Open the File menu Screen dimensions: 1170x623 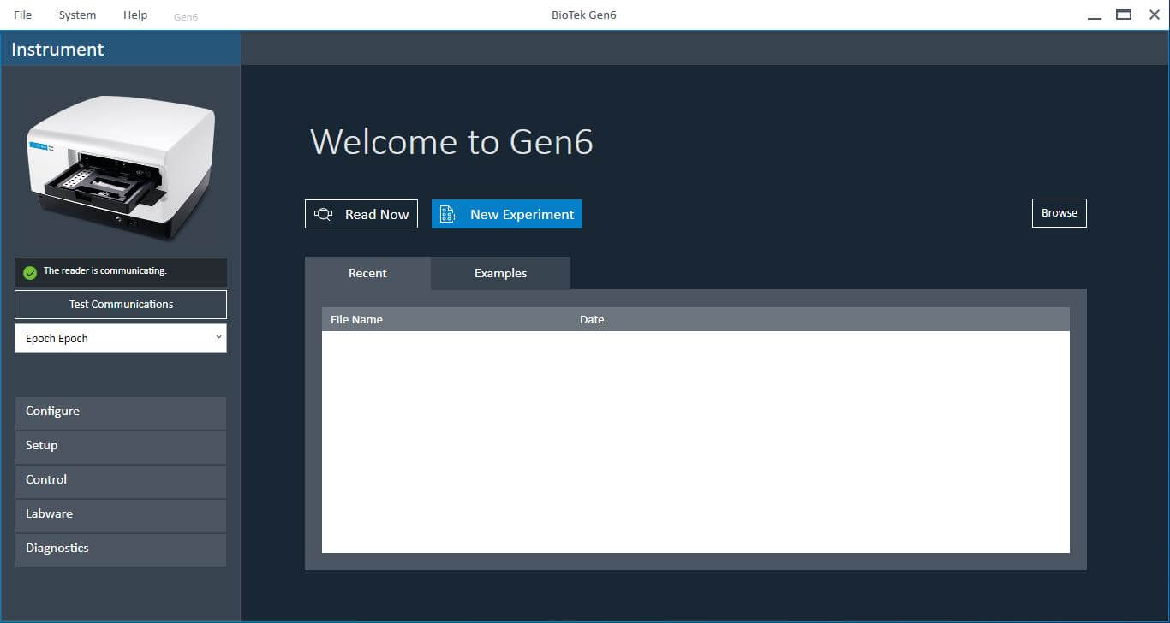(x=22, y=15)
